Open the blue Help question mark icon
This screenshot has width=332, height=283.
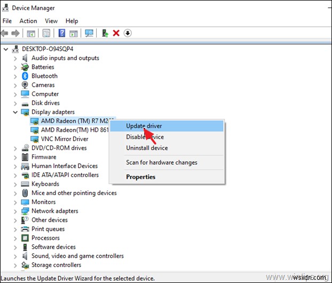(62, 33)
